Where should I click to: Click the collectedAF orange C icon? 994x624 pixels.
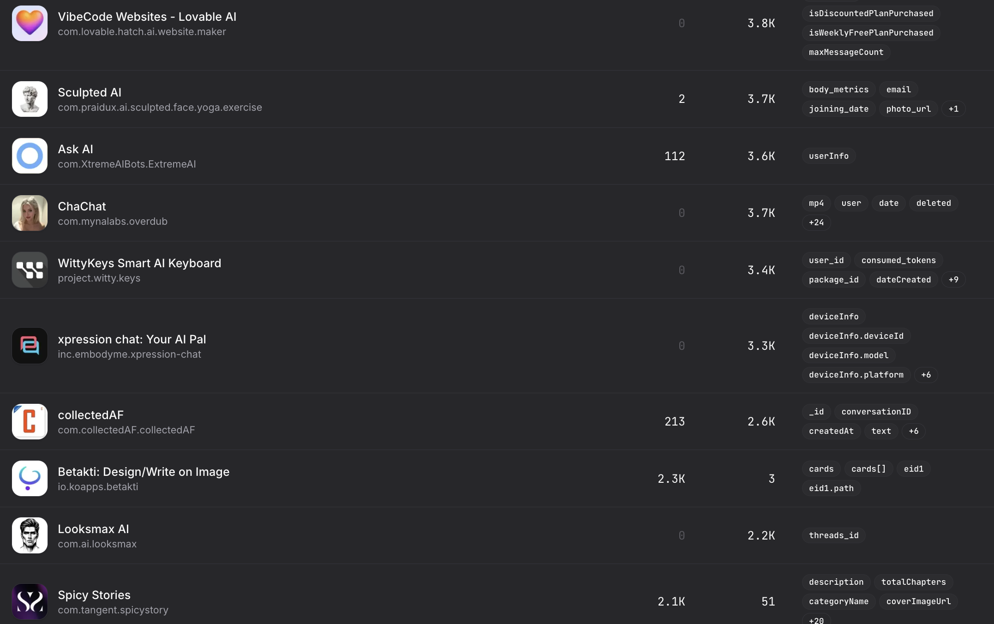coord(30,421)
